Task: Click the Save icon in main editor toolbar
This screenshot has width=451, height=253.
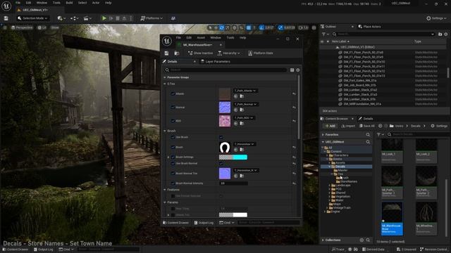Action: click(6, 18)
